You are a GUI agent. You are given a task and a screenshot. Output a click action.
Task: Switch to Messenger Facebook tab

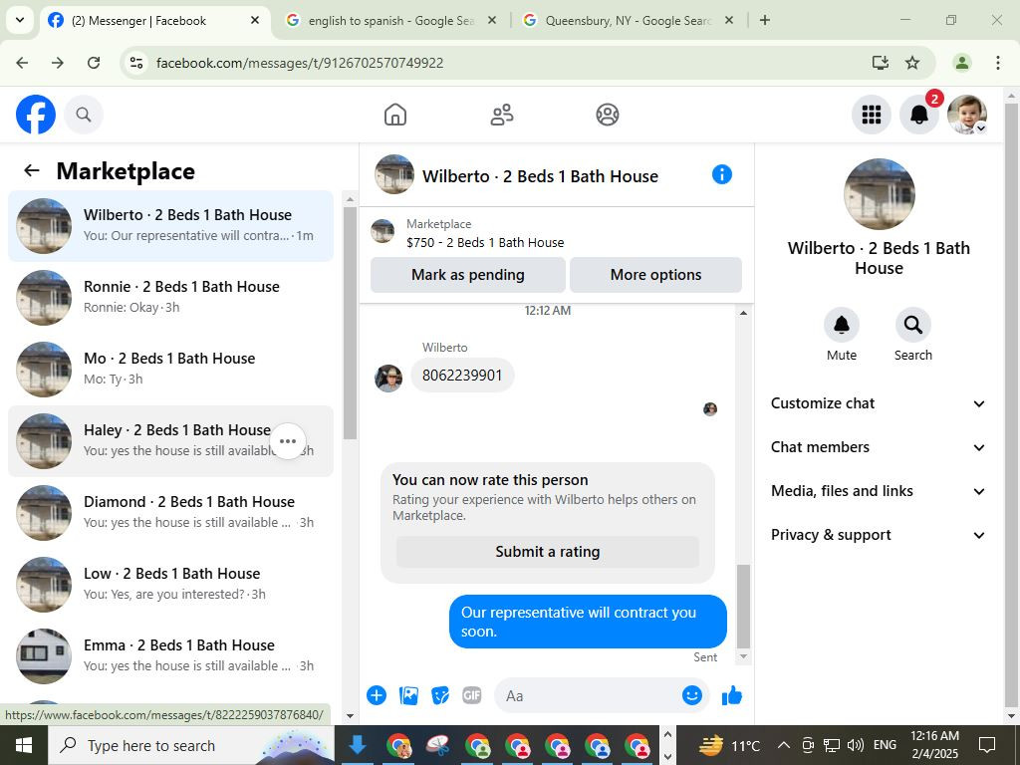click(x=155, y=21)
